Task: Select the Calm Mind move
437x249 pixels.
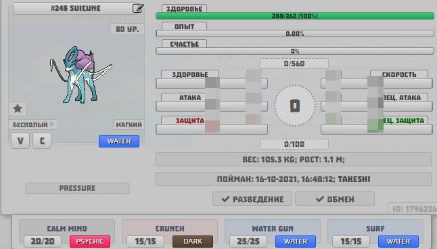Action: (x=67, y=229)
